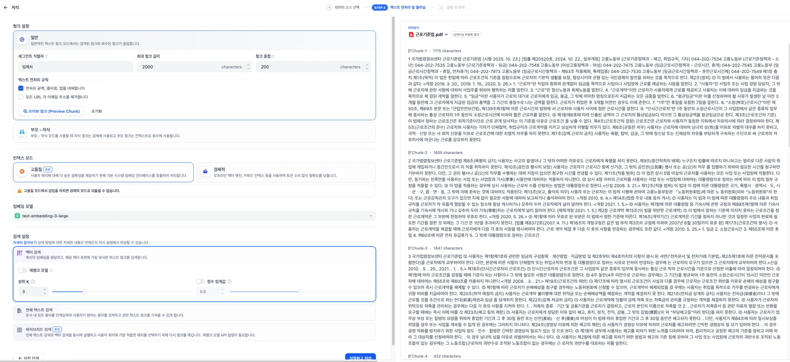790x362 pixels.
Task: Click the 점수 임계값 0.5 stepper arrows
Action: click(222, 292)
